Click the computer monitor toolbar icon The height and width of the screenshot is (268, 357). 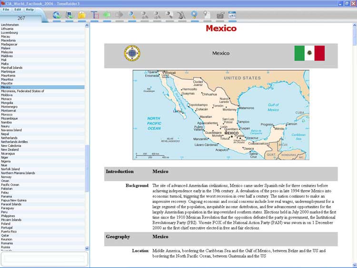(69, 15)
